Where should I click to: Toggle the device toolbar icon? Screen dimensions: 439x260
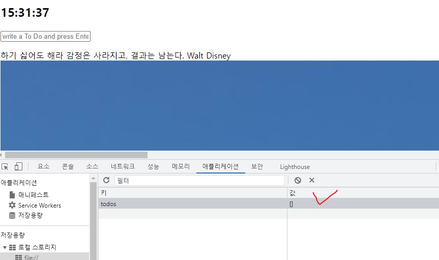[18, 166]
